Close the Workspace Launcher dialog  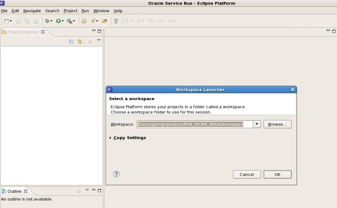293,89
